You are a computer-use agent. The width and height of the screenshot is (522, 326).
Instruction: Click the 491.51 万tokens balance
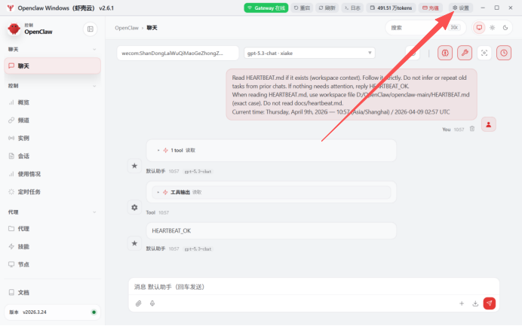click(x=391, y=8)
